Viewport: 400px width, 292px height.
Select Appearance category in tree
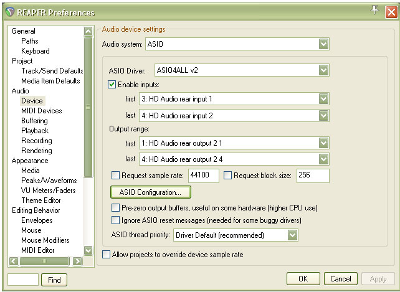(30, 161)
